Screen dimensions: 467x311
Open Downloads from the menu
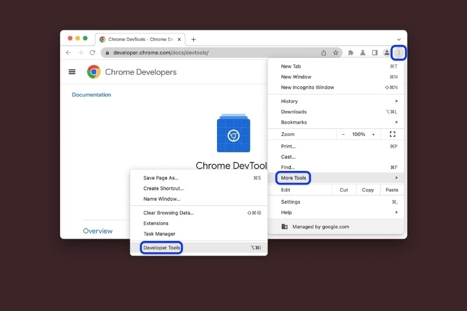click(x=336, y=112)
